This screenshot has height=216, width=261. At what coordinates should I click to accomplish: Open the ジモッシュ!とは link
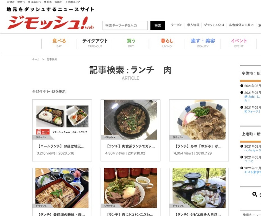214,25
